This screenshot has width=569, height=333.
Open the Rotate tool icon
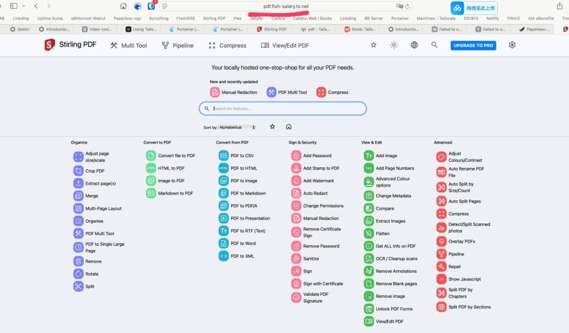click(78, 274)
